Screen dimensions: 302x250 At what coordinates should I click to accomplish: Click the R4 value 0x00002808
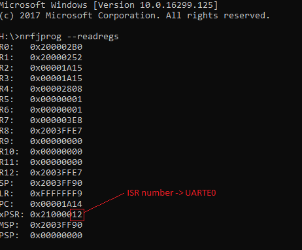tap(56, 89)
